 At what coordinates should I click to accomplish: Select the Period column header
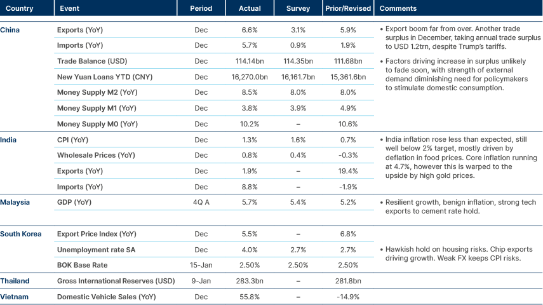pyautogui.click(x=201, y=8)
